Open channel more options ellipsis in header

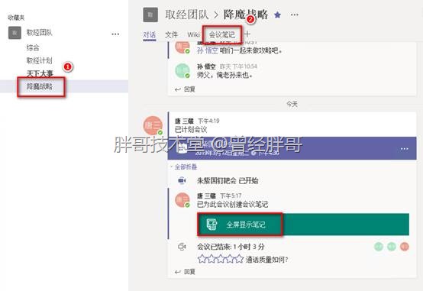click(x=294, y=15)
